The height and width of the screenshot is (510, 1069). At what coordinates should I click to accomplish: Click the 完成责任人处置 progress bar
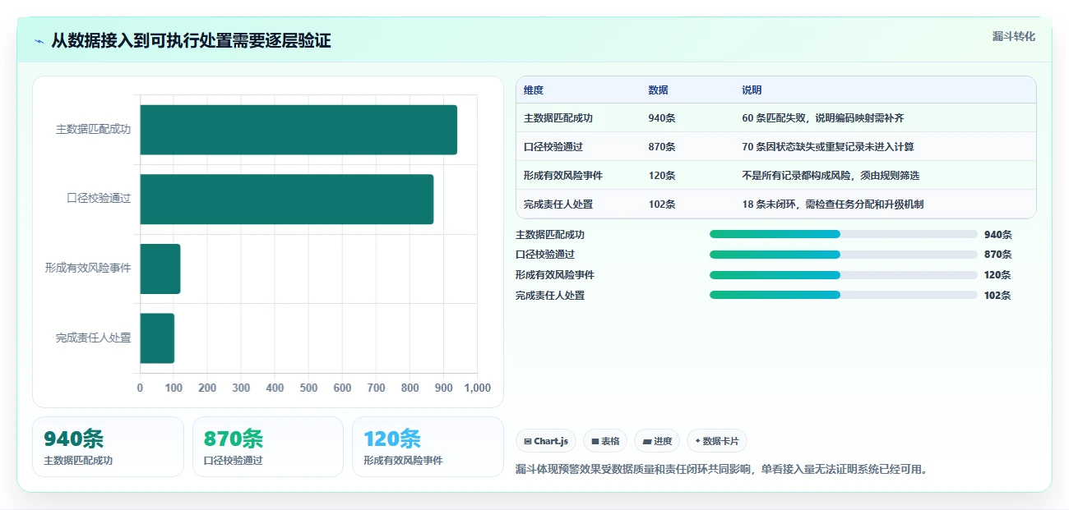click(844, 295)
